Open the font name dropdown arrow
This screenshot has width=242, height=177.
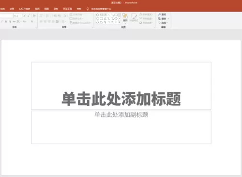click(x=12, y=16)
